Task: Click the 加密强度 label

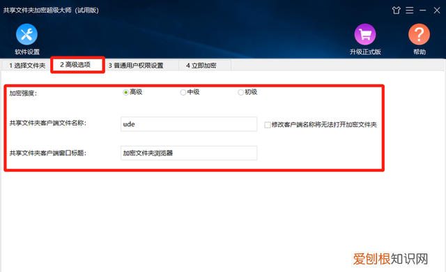Action: (x=23, y=93)
